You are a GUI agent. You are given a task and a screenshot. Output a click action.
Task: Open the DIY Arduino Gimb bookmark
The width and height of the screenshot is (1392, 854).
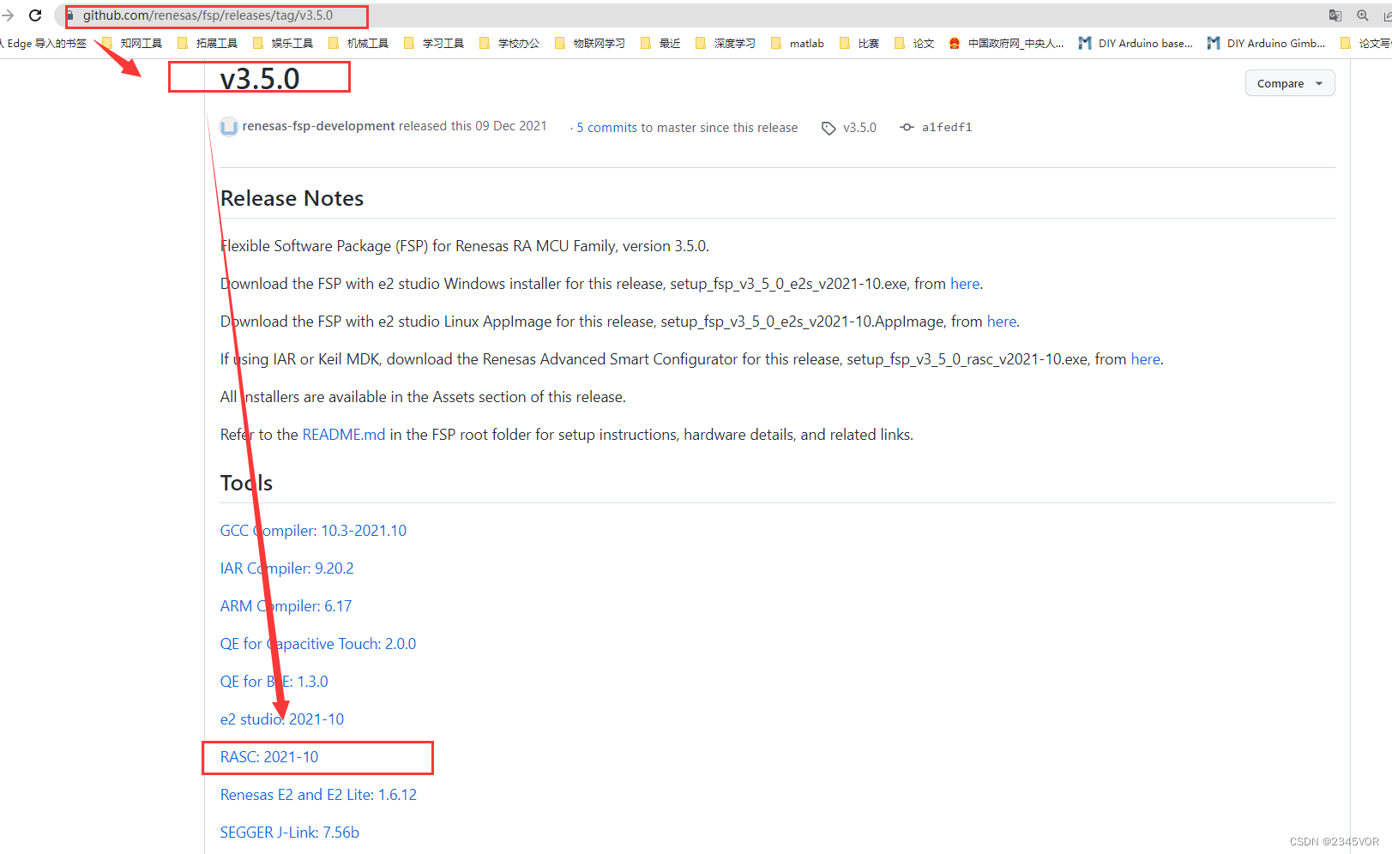(1267, 44)
